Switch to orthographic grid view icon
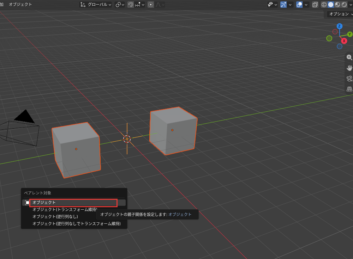This screenshot has width=353, height=259. [x=349, y=89]
